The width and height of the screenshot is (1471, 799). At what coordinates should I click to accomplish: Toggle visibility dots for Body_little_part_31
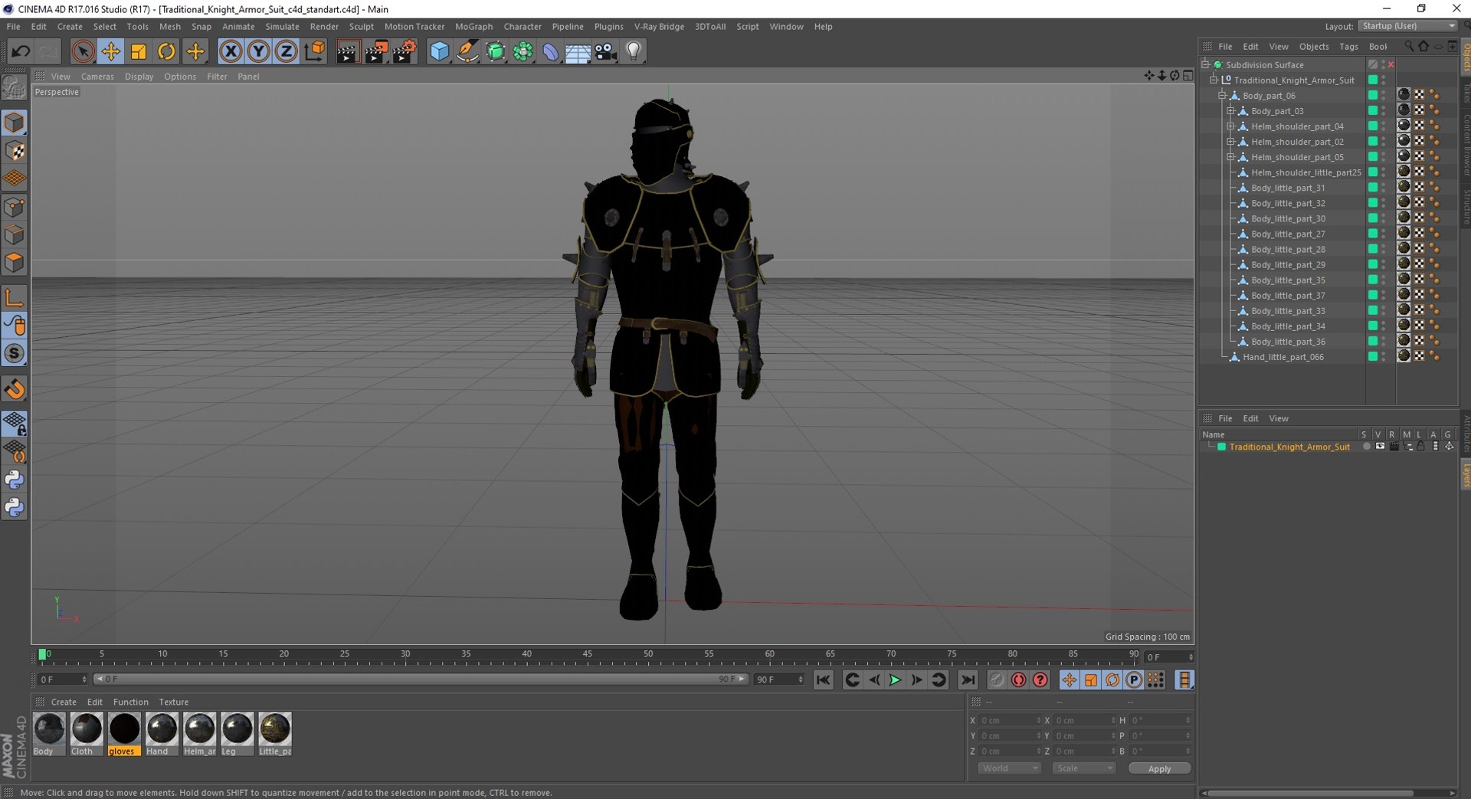(x=1384, y=188)
